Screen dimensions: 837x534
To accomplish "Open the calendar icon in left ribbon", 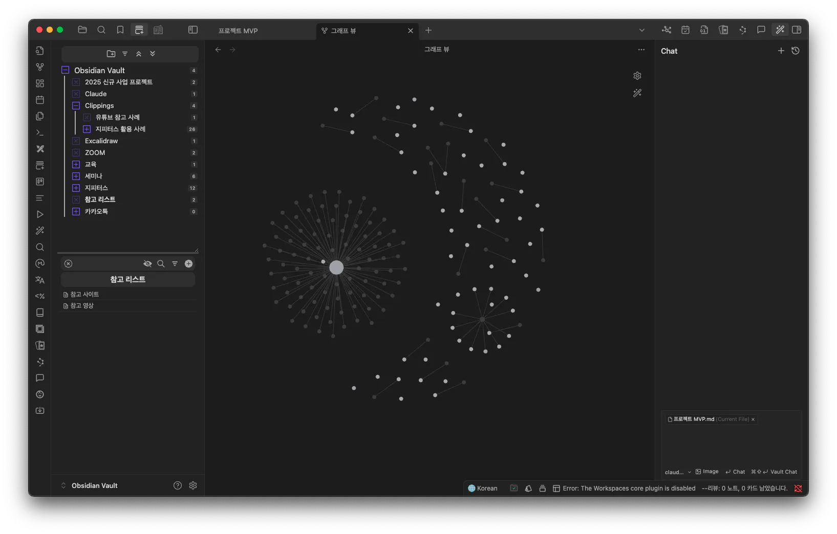I will click(x=40, y=100).
